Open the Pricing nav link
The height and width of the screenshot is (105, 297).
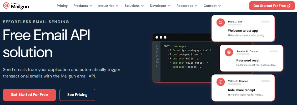point(62,6)
